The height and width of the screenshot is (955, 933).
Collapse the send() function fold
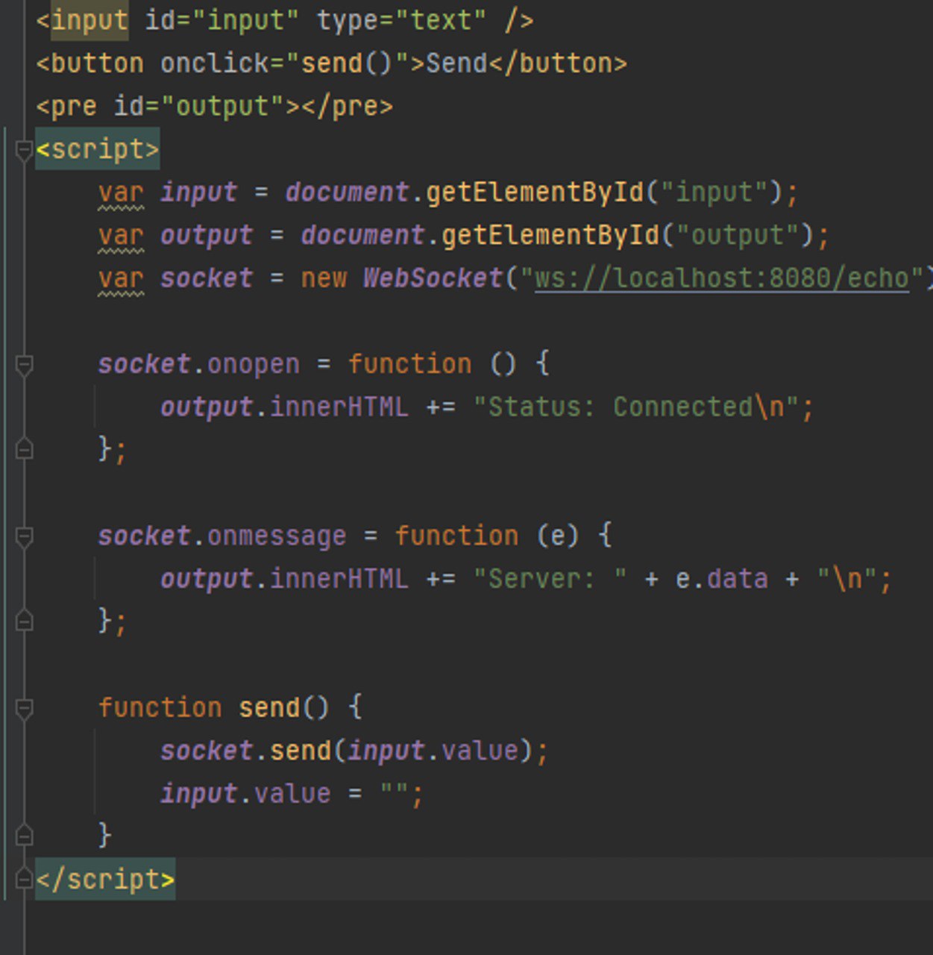coord(24,708)
